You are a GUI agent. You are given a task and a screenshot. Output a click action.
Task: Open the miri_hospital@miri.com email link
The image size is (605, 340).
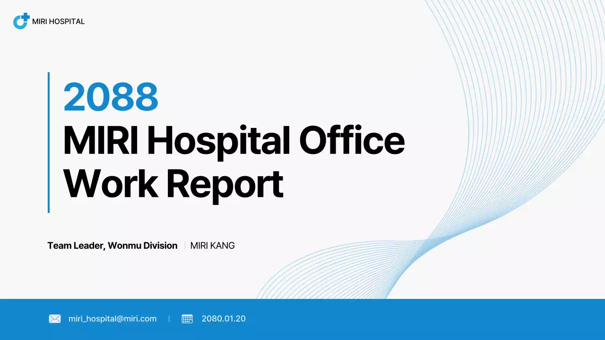pos(112,319)
